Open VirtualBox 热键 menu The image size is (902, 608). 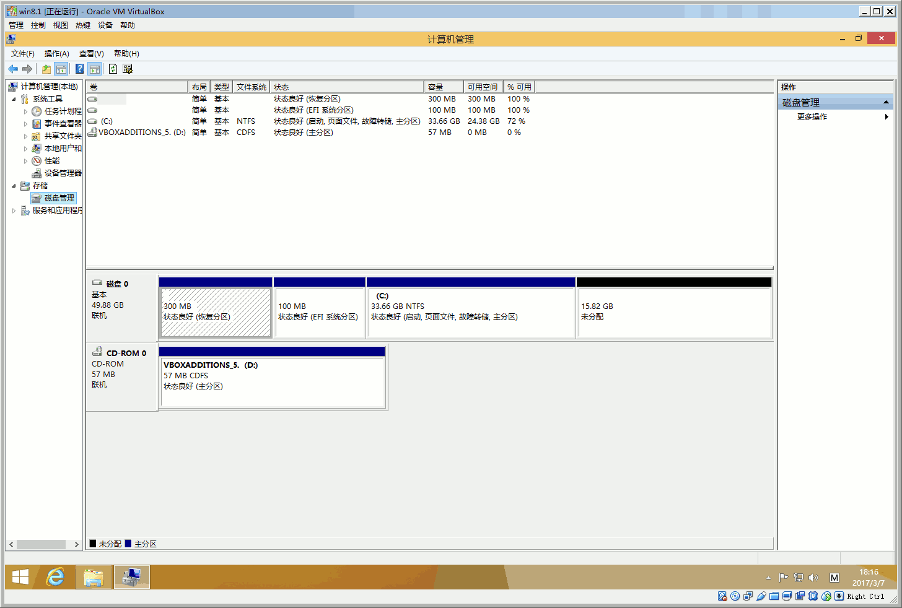click(83, 25)
